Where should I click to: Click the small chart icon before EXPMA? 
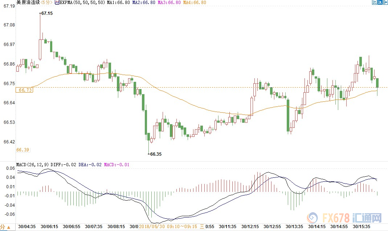coord(57,3)
